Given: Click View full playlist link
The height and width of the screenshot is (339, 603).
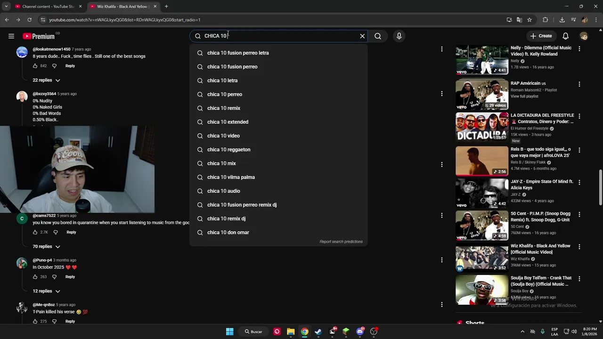Looking at the screenshot, I should click(524, 96).
